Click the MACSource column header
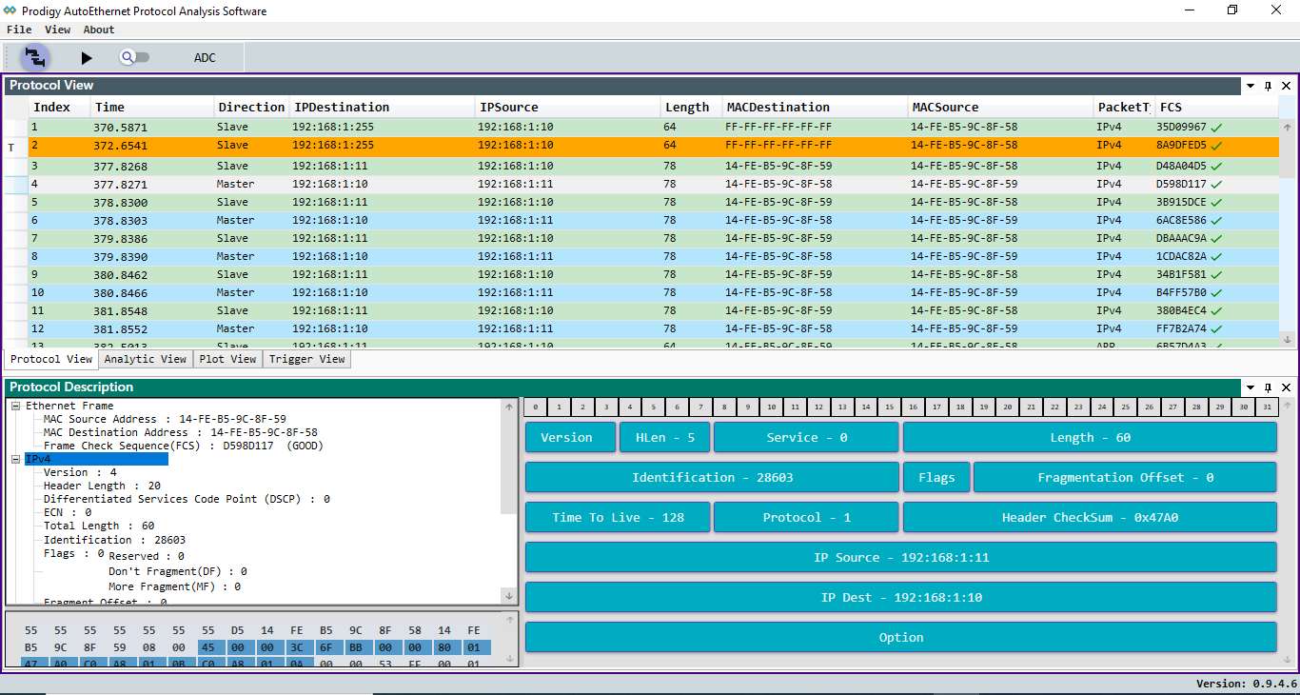 pos(999,107)
